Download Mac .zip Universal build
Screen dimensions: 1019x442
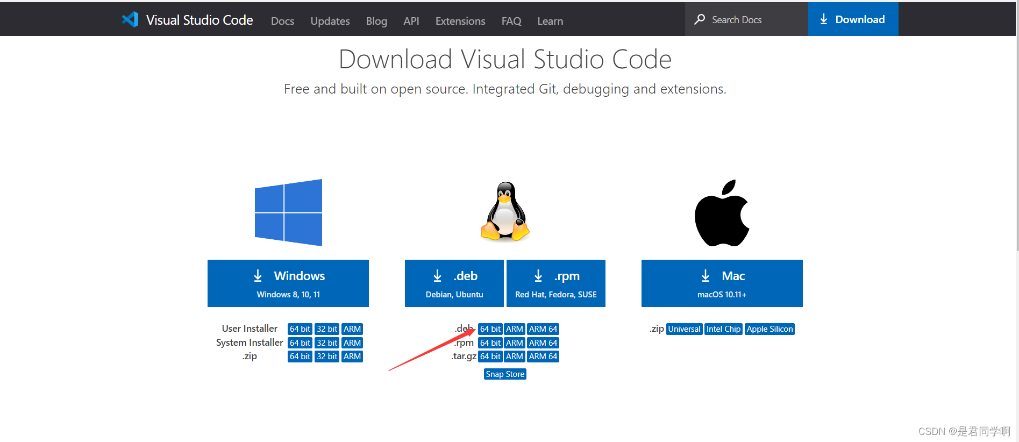[x=685, y=329]
